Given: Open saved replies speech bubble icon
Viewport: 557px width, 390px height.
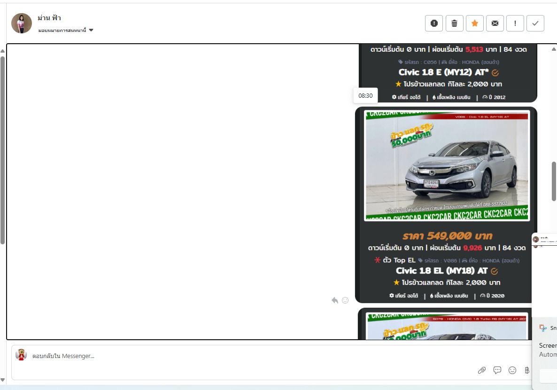Looking at the screenshot, I should click(x=497, y=370).
